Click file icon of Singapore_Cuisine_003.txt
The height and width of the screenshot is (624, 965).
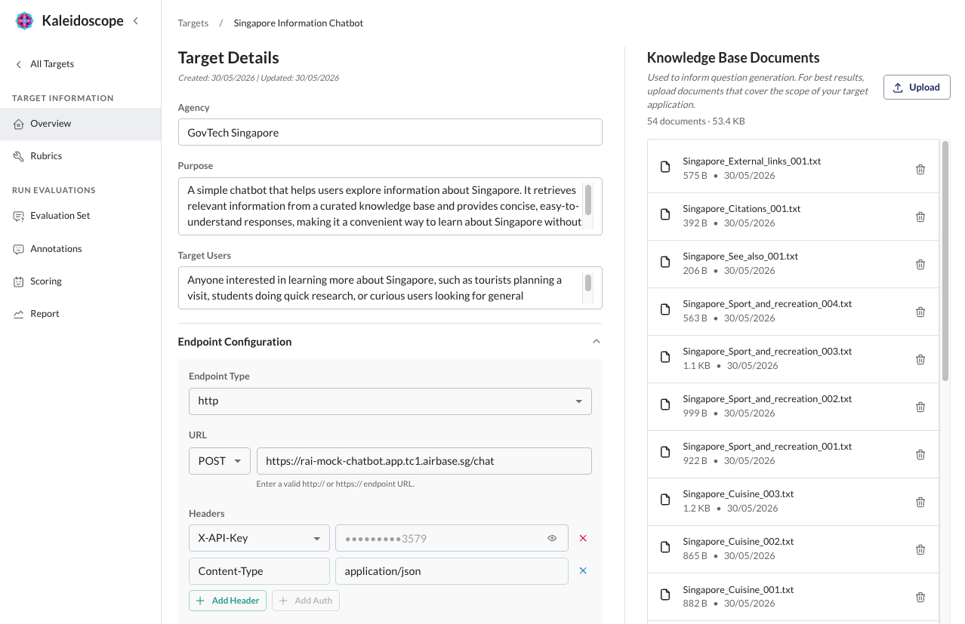point(665,500)
